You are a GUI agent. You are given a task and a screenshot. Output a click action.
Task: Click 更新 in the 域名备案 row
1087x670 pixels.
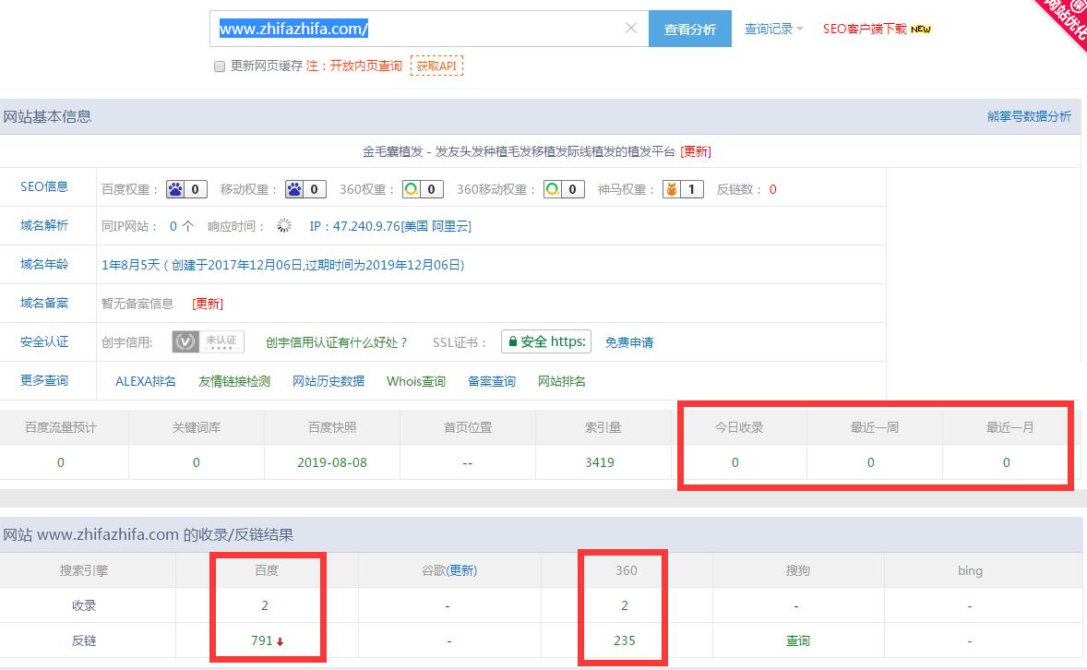(x=208, y=304)
